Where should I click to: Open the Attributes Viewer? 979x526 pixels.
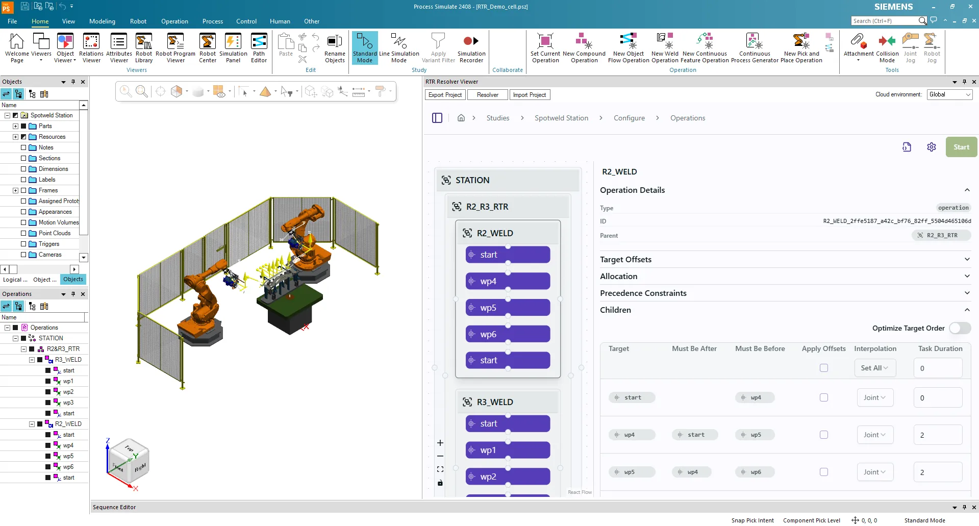tap(119, 48)
